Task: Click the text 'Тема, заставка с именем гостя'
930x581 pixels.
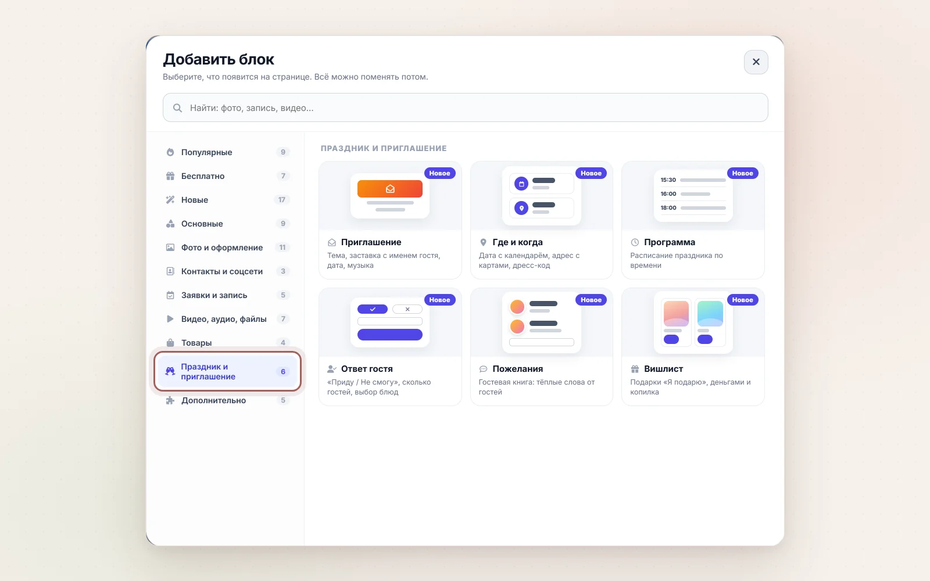Action: pos(384,256)
